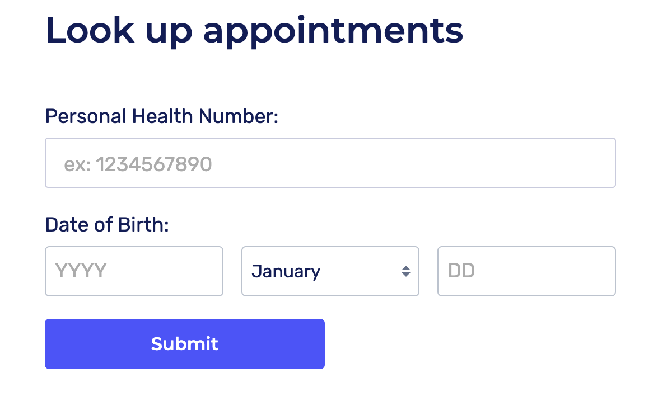Screen dimensions: 653x406
Task: Expand the birth month selector
Action: pyautogui.click(x=330, y=272)
